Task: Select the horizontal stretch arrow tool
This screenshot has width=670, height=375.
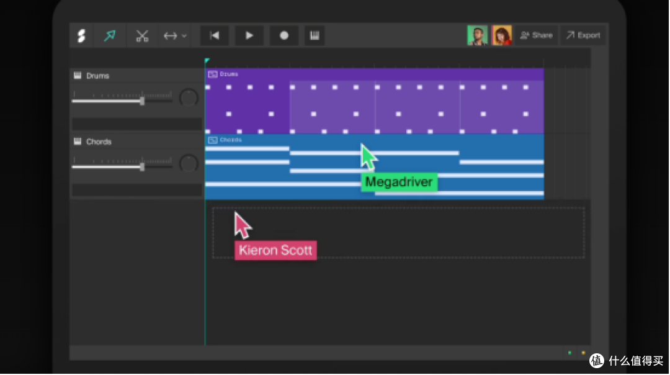Action: [x=170, y=36]
